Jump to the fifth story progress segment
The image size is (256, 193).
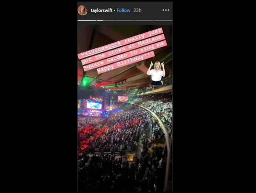(x=163, y=21)
